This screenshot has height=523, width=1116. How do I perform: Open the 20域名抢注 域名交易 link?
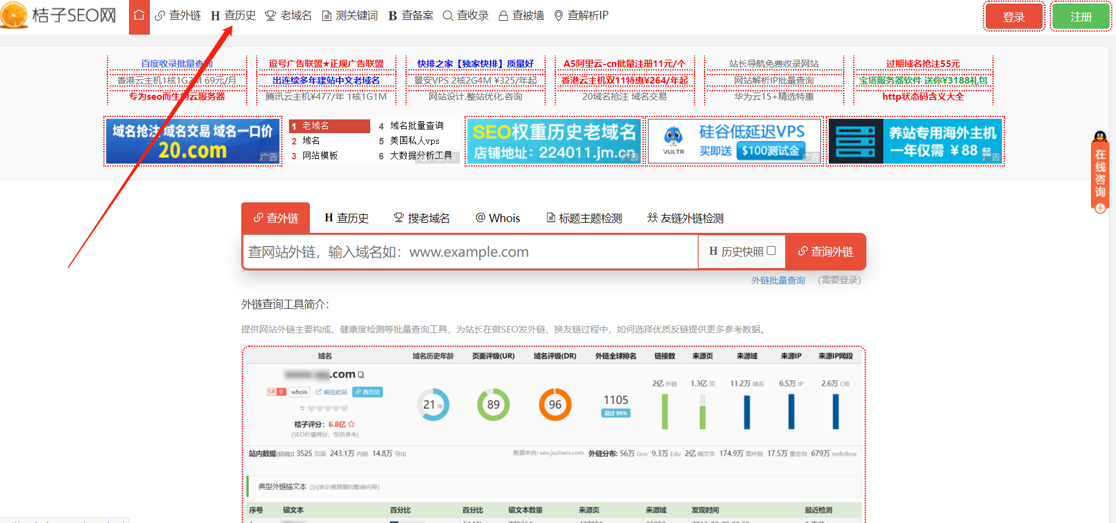coord(625,96)
